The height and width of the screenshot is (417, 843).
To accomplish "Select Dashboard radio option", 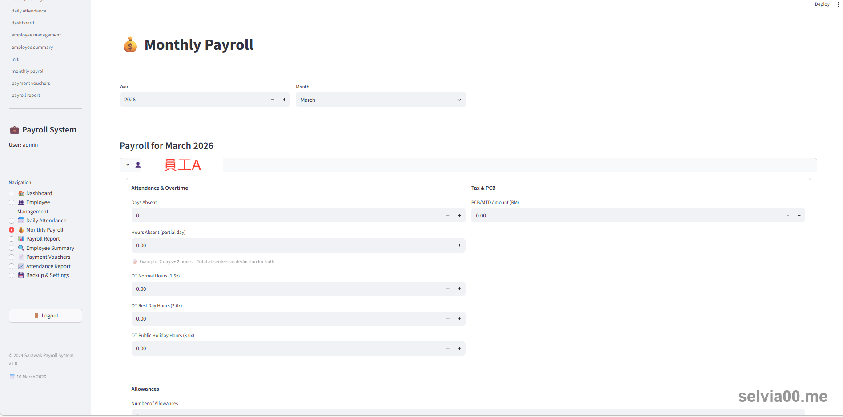I will [x=12, y=193].
